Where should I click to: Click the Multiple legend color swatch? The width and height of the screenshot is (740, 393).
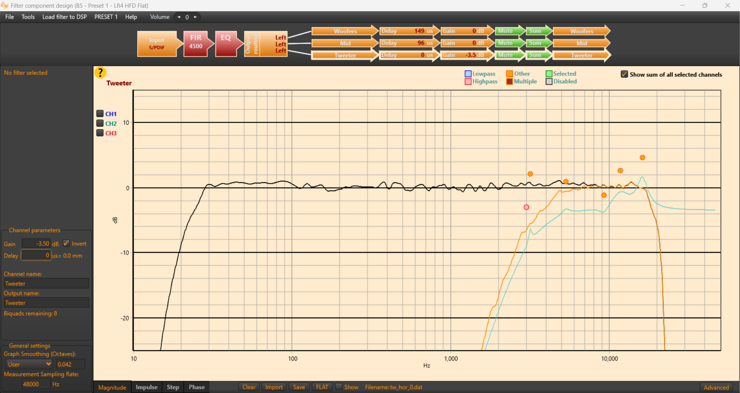click(510, 81)
